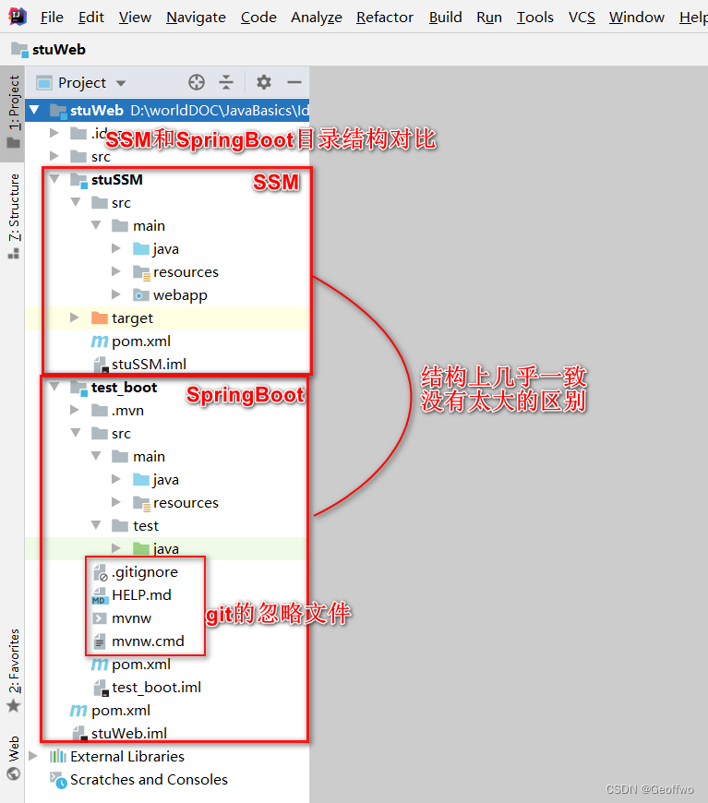Open the Analyze menu
Image resolution: width=708 pixels, height=803 pixels.
pyautogui.click(x=317, y=18)
